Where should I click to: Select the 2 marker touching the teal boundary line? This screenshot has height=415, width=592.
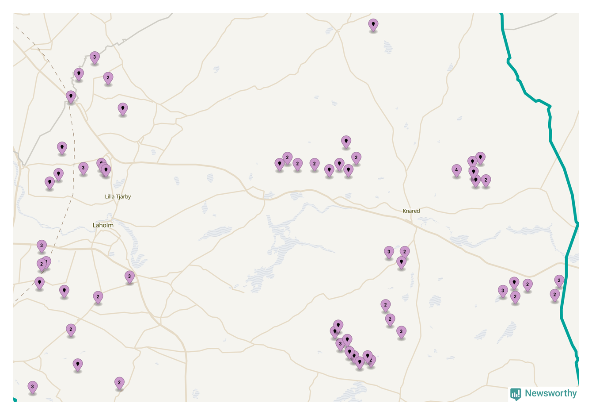559,281
